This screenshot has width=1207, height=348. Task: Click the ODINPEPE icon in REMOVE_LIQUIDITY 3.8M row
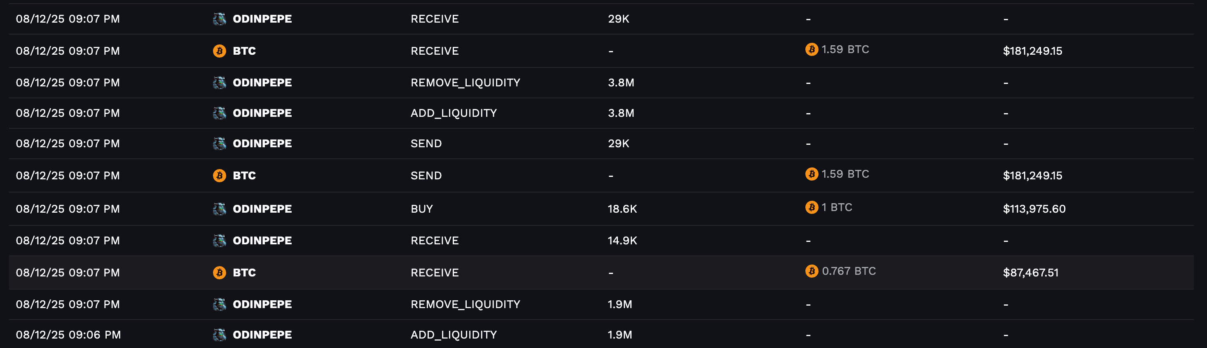219,82
